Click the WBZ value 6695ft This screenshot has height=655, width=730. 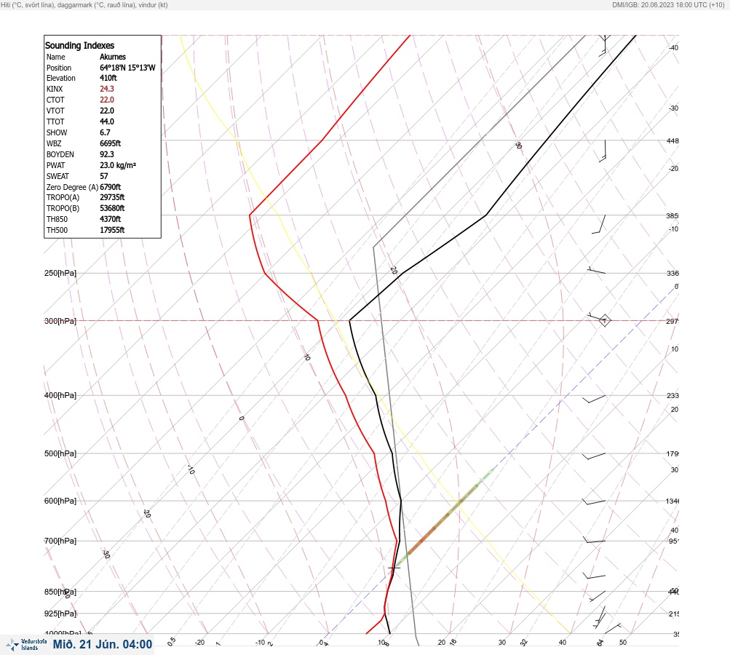pyautogui.click(x=111, y=143)
